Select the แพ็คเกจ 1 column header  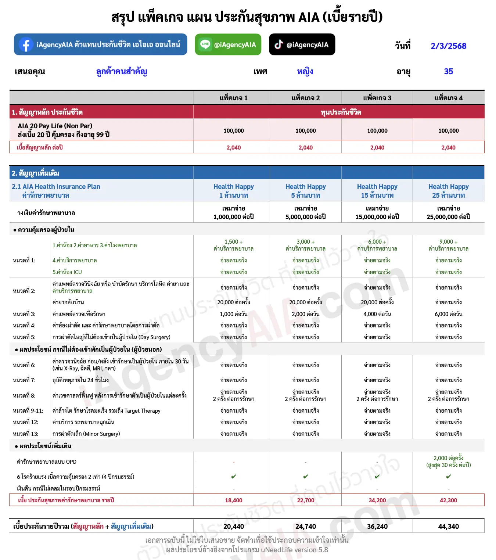click(x=233, y=98)
